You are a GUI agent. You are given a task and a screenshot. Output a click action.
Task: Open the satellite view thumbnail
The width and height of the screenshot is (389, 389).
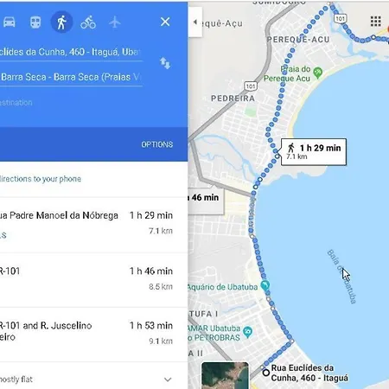[x=225, y=376]
